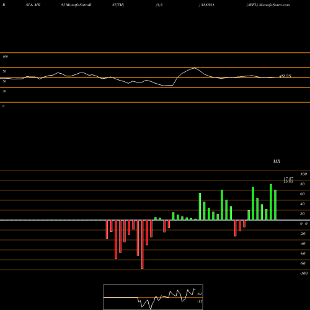310x310 pixels.
Task: Click the MR axis label -40
Action: [303, 244]
